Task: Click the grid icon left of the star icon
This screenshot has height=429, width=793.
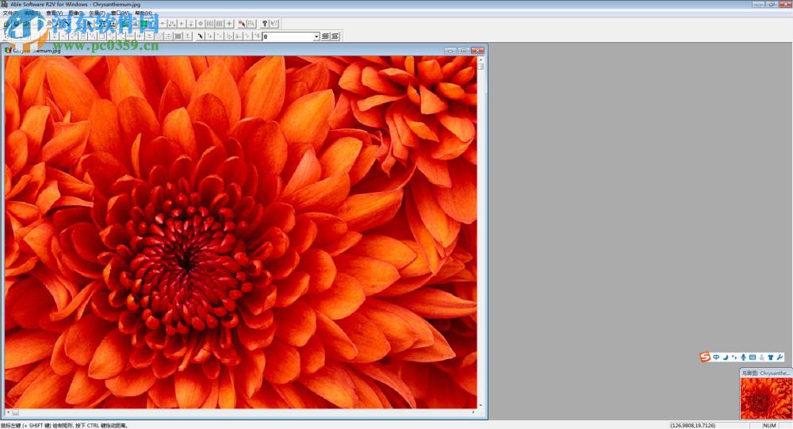Action: pyautogui.click(x=220, y=24)
